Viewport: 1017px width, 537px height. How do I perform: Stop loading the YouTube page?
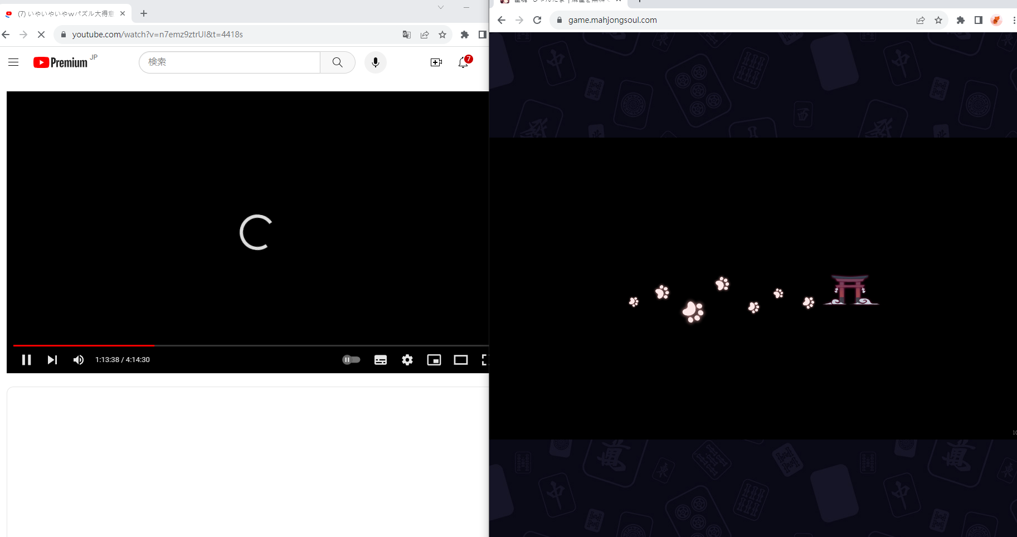point(41,35)
